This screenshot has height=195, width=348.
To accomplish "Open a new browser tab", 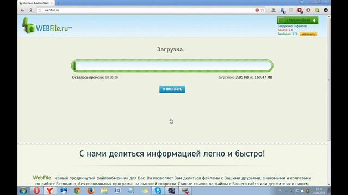I will click(58, 3).
